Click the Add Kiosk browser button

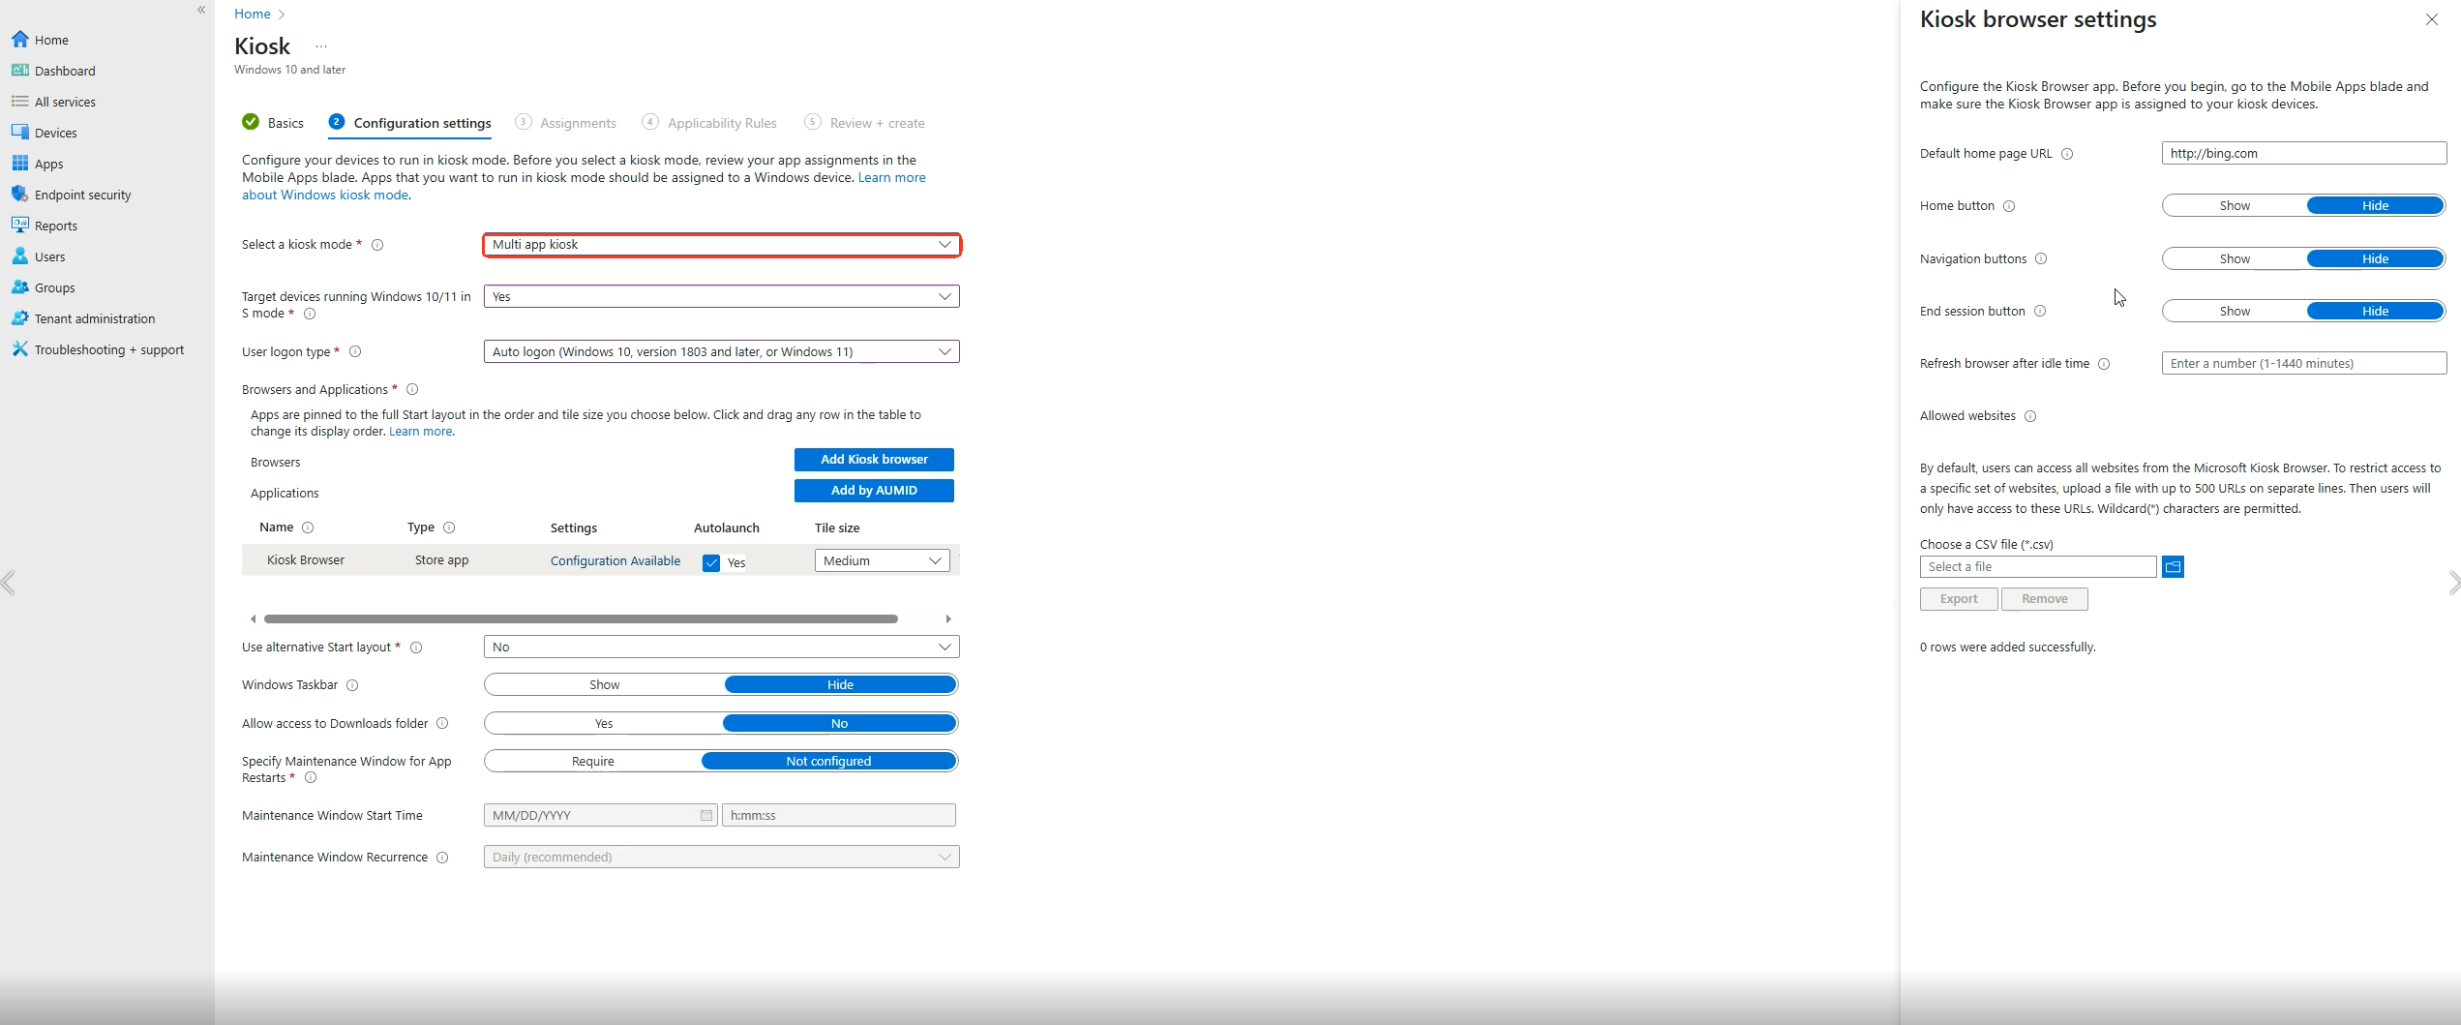coord(872,459)
